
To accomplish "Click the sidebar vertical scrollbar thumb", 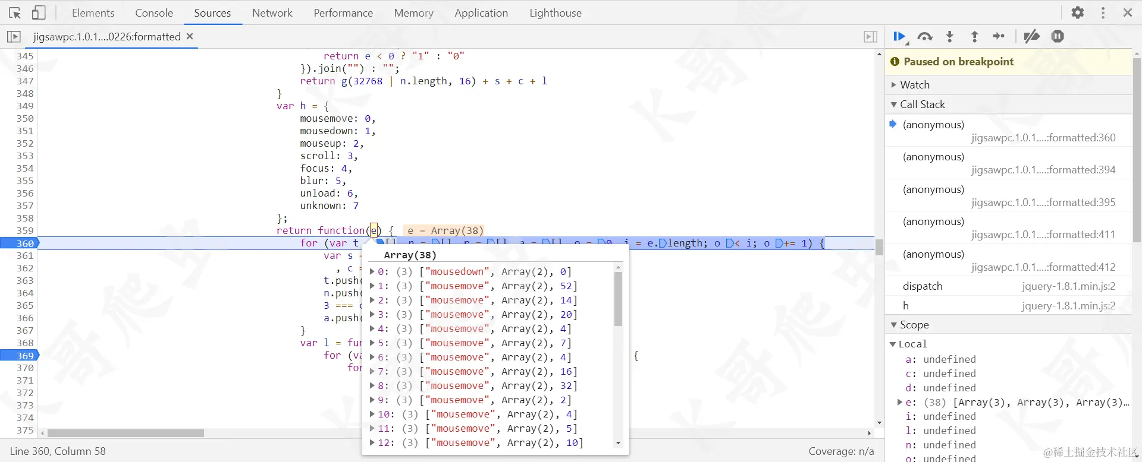I will point(1137,150).
